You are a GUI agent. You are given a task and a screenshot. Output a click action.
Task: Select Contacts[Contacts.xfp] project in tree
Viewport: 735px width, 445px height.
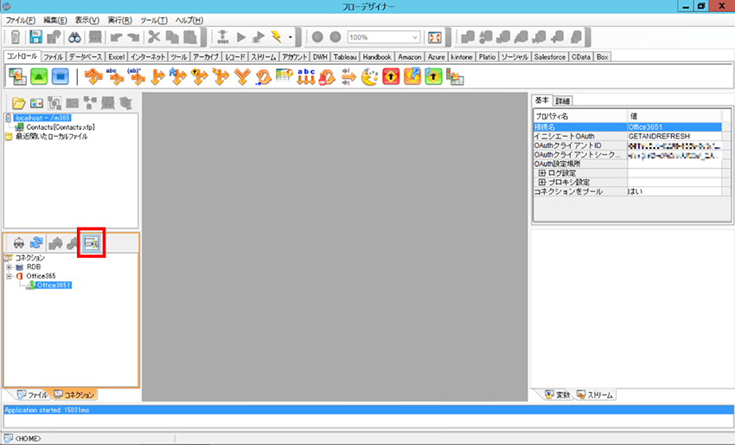(60, 127)
